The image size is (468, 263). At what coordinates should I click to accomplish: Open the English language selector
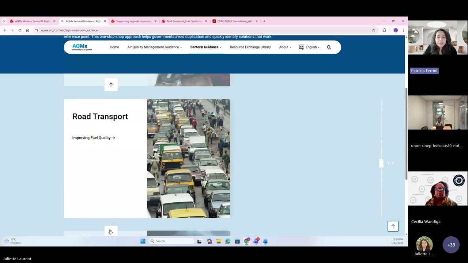[x=309, y=47]
